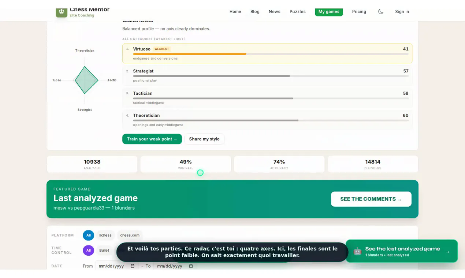Viewport: 465px width, 278px height.
Task: Click the 10938 Analyzed stat card
Action: coord(92,164)
